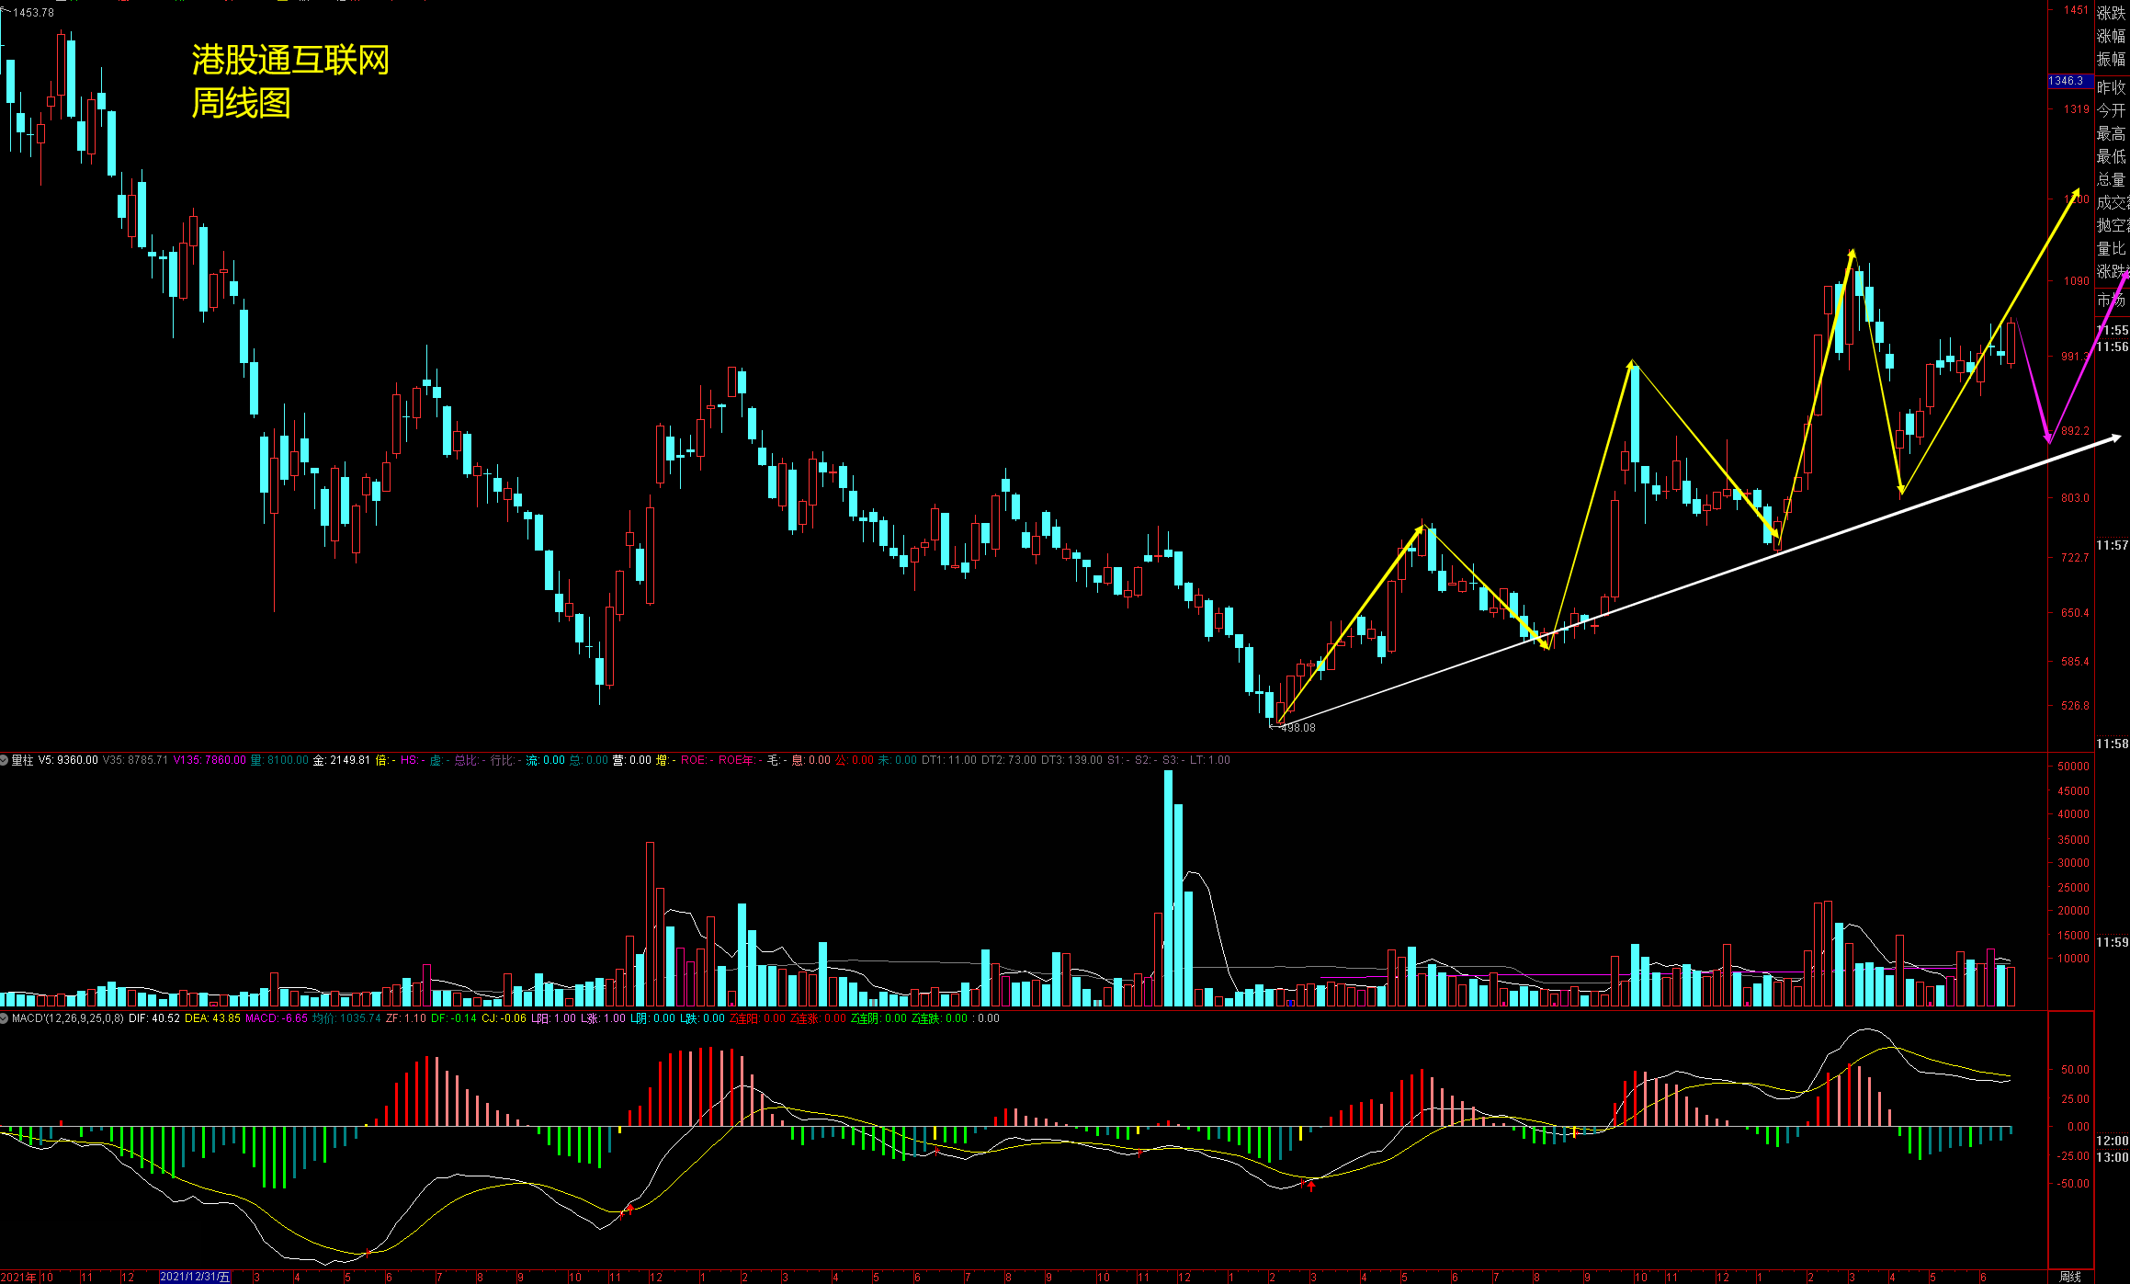Screen dimensions: 2130x1284
Task: Click the DEA: 43.85 value
Action: 212,1018
